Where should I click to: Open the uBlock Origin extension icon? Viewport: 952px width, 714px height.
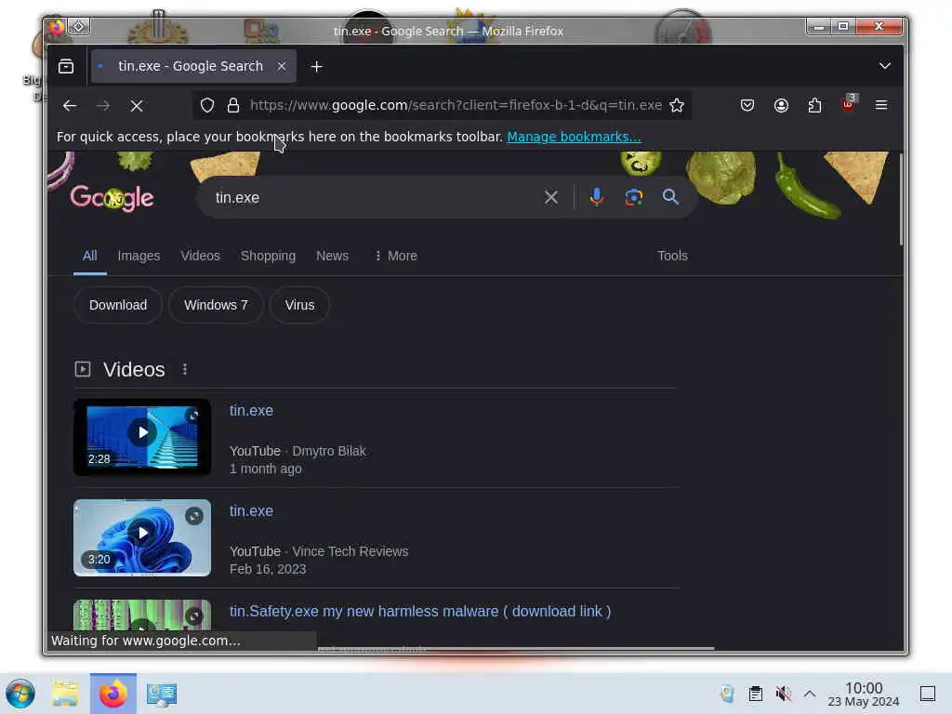tap(848, 104)
